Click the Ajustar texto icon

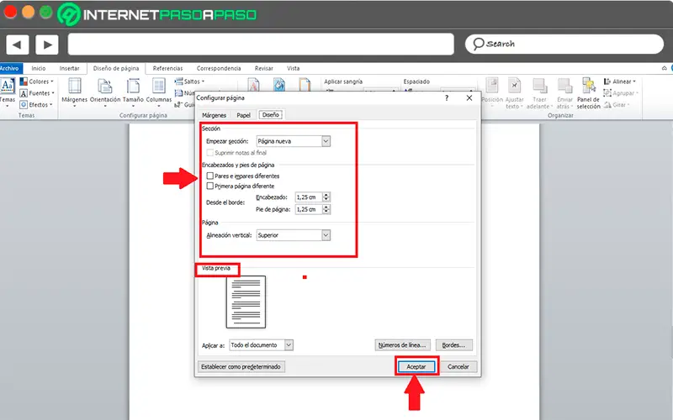coord(514,93)
